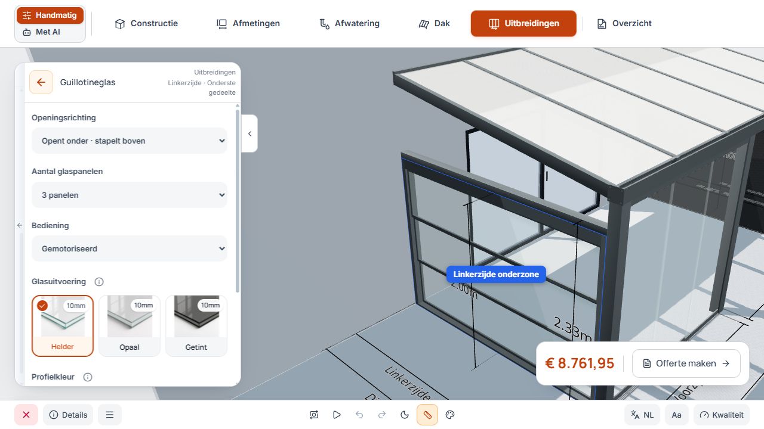Click the info icon next to Profielkleur
The height and width of the screenshot is (429, 764).
(88, 377)
